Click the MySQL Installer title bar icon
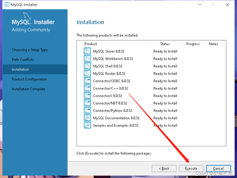The width and height of the screenshot is (237, 178). click(7, 5)
